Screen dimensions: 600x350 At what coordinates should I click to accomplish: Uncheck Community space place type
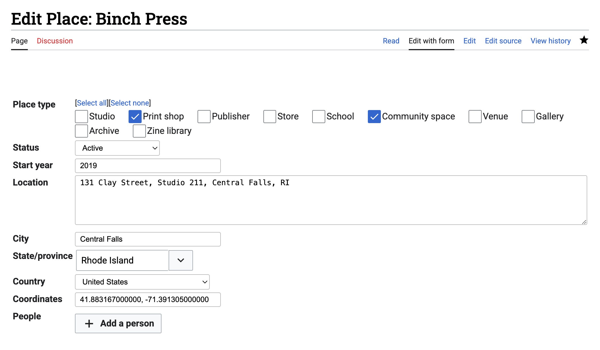374,117
